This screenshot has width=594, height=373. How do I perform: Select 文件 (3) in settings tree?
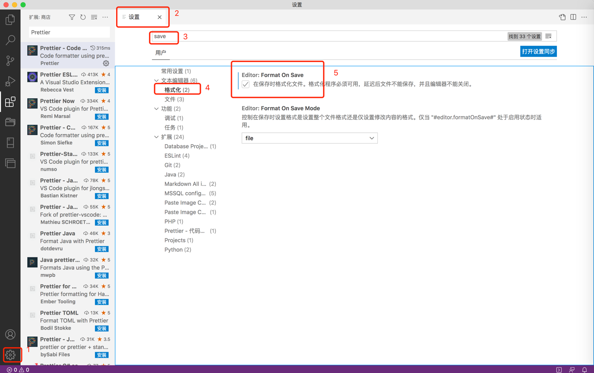pos(174,99)
